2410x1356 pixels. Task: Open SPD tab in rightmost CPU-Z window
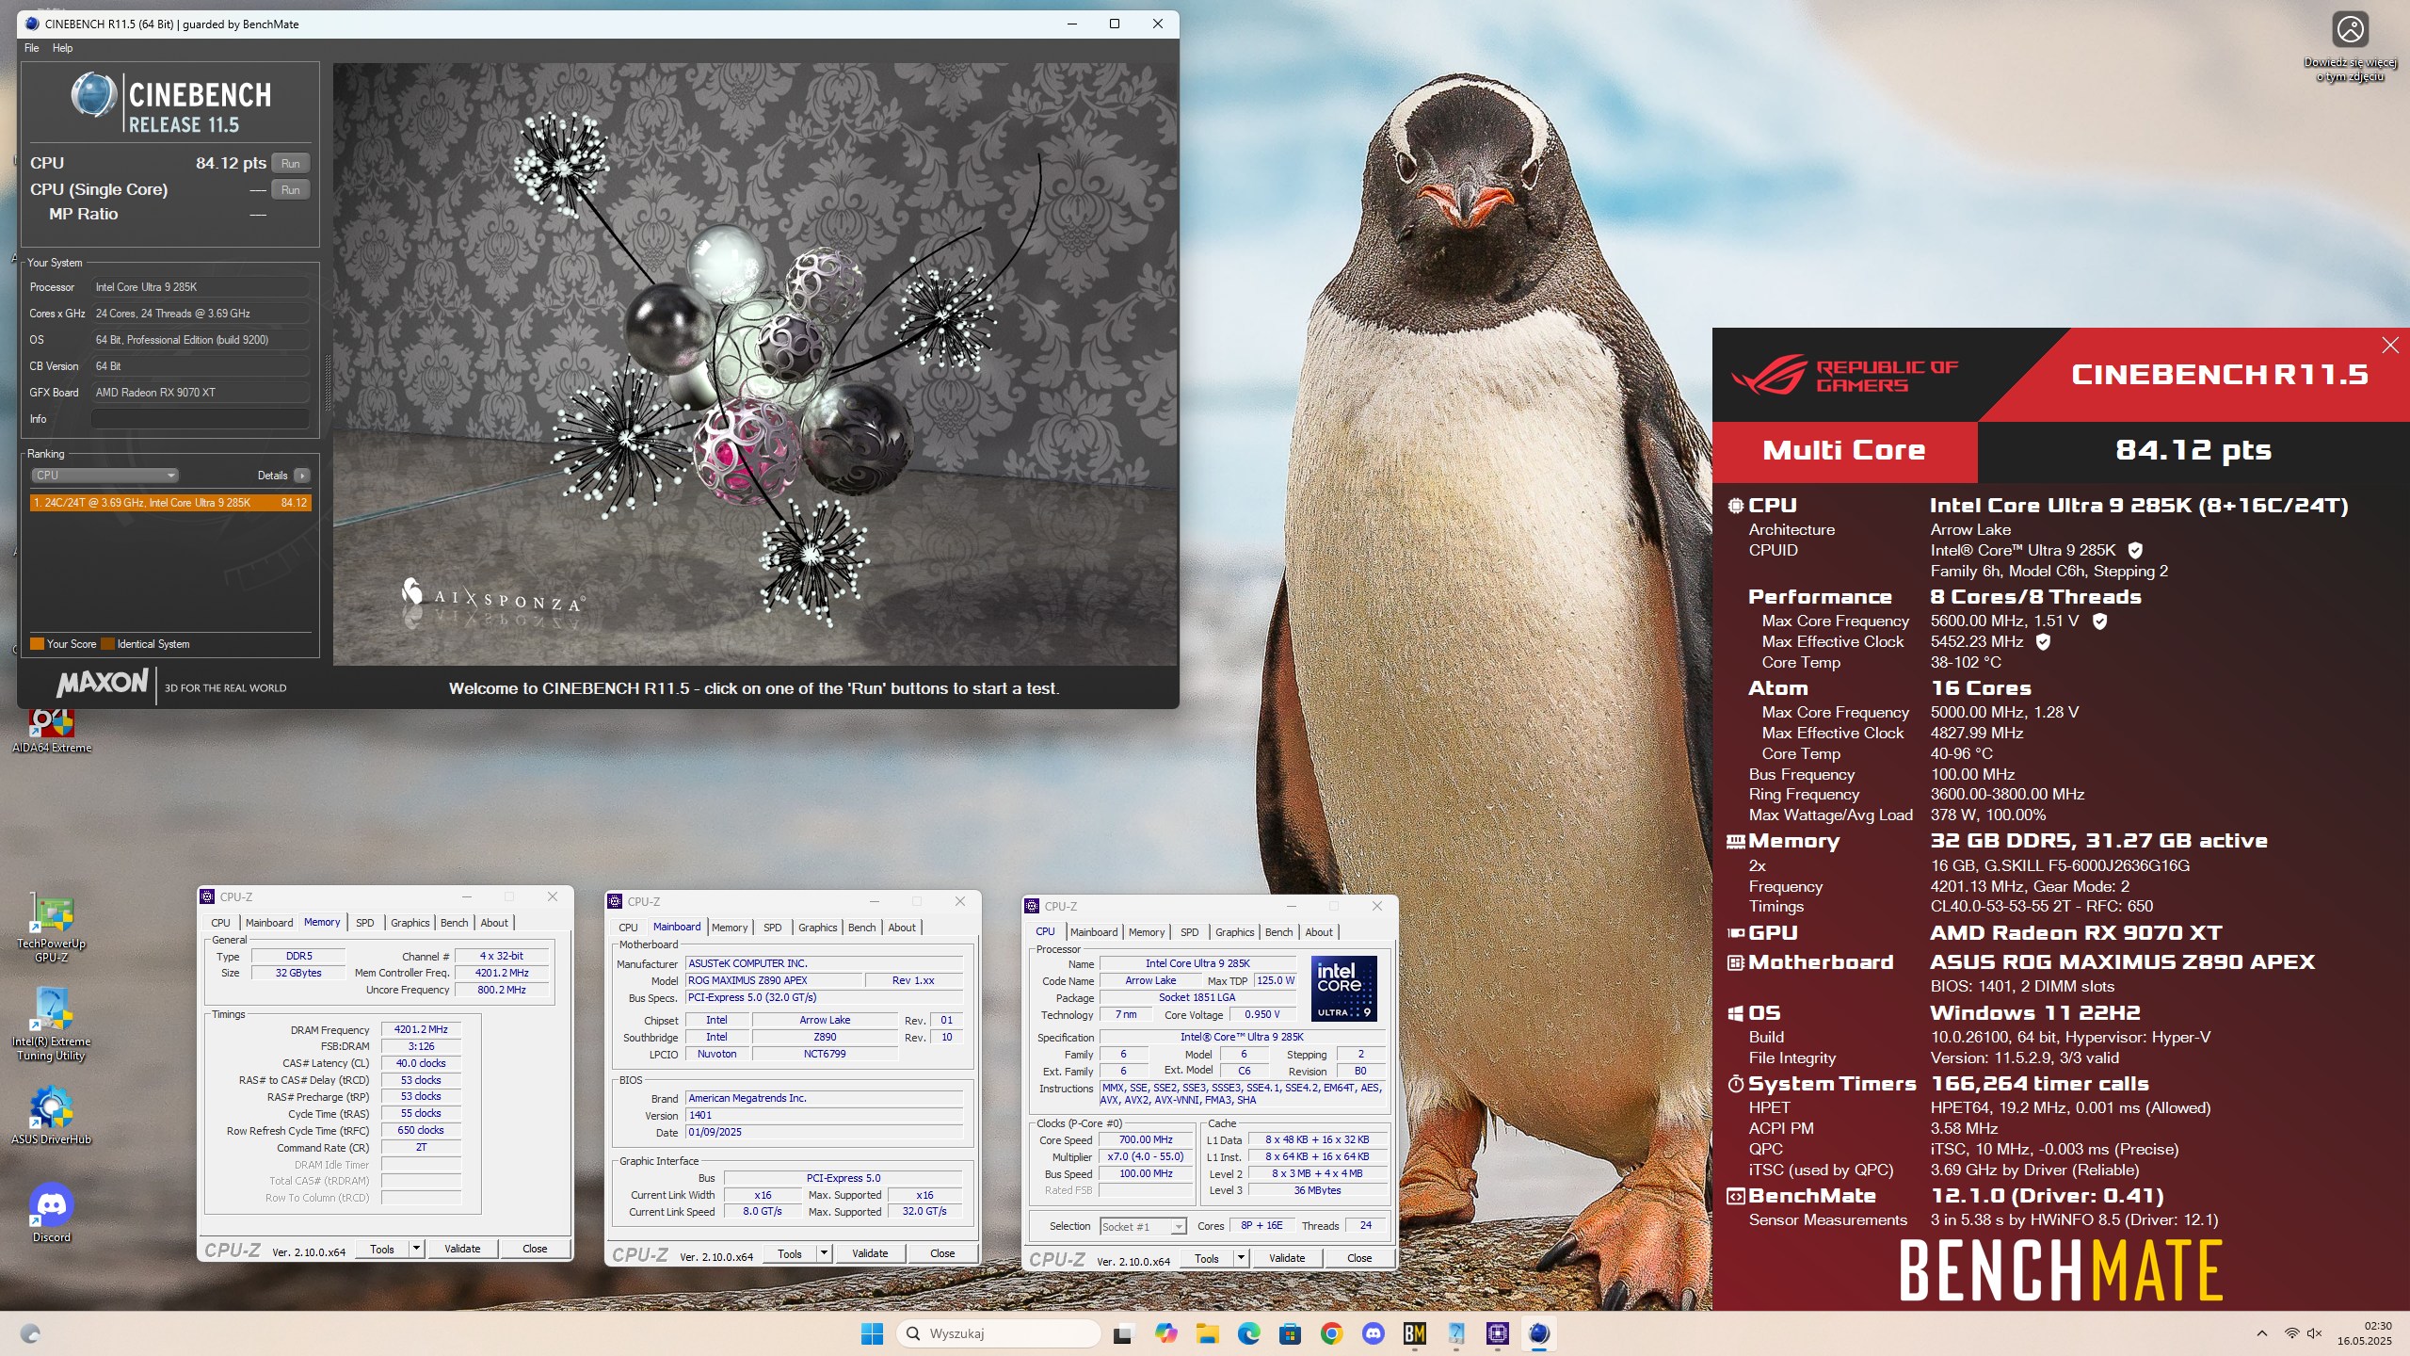click(x=1190, y=932)
